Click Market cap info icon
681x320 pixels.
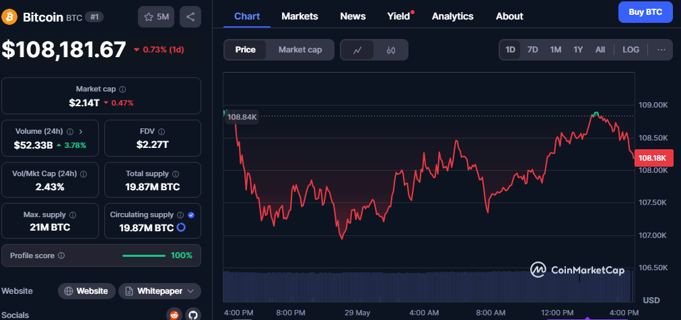[122, 89]
